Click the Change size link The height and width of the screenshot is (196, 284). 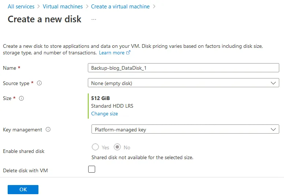click(104, 114)
